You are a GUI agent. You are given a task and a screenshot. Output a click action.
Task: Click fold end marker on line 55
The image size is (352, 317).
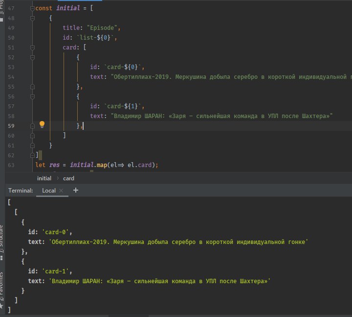[32, 87]
